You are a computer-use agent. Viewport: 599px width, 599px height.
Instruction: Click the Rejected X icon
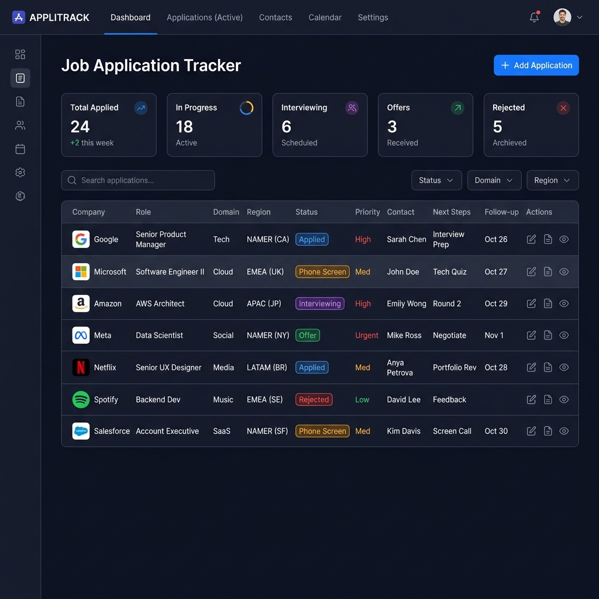[563, 108]
